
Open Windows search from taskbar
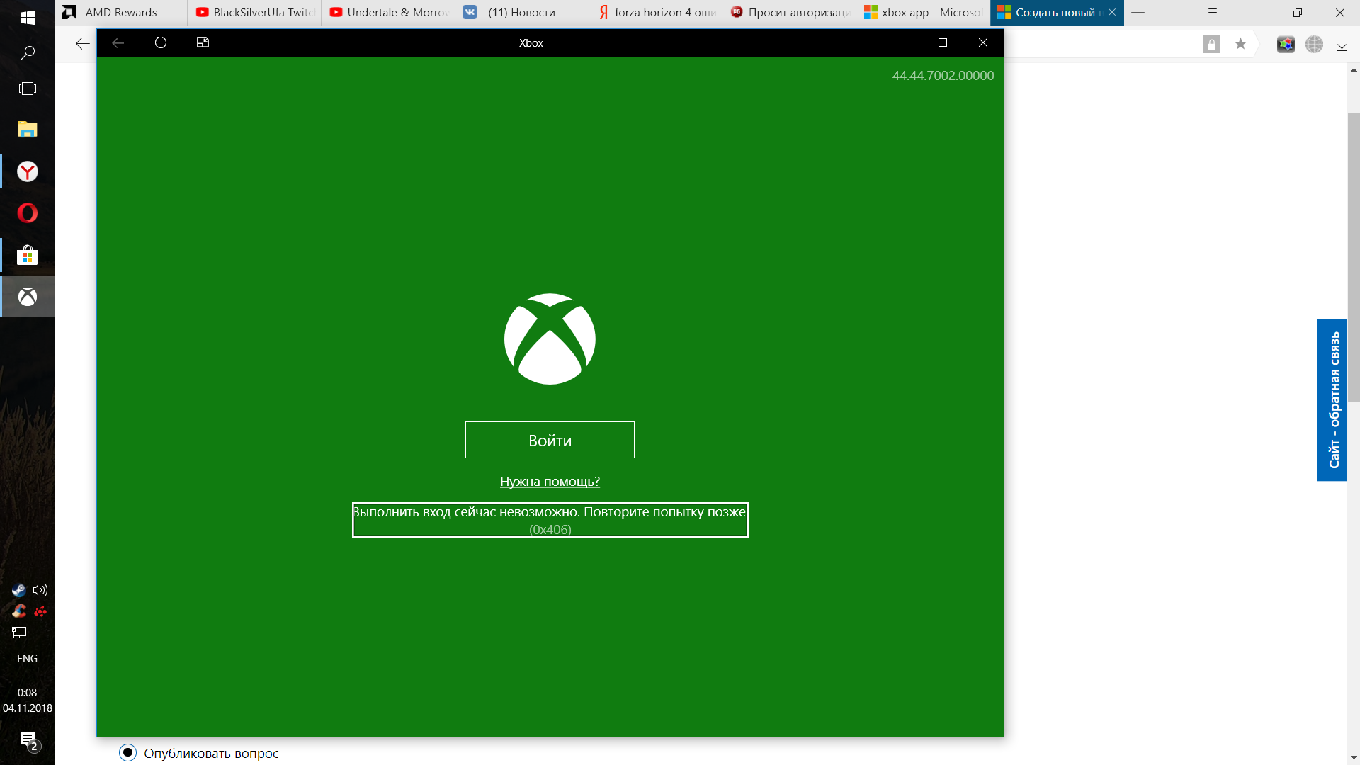pyautogui.click(x=28, y=53)
